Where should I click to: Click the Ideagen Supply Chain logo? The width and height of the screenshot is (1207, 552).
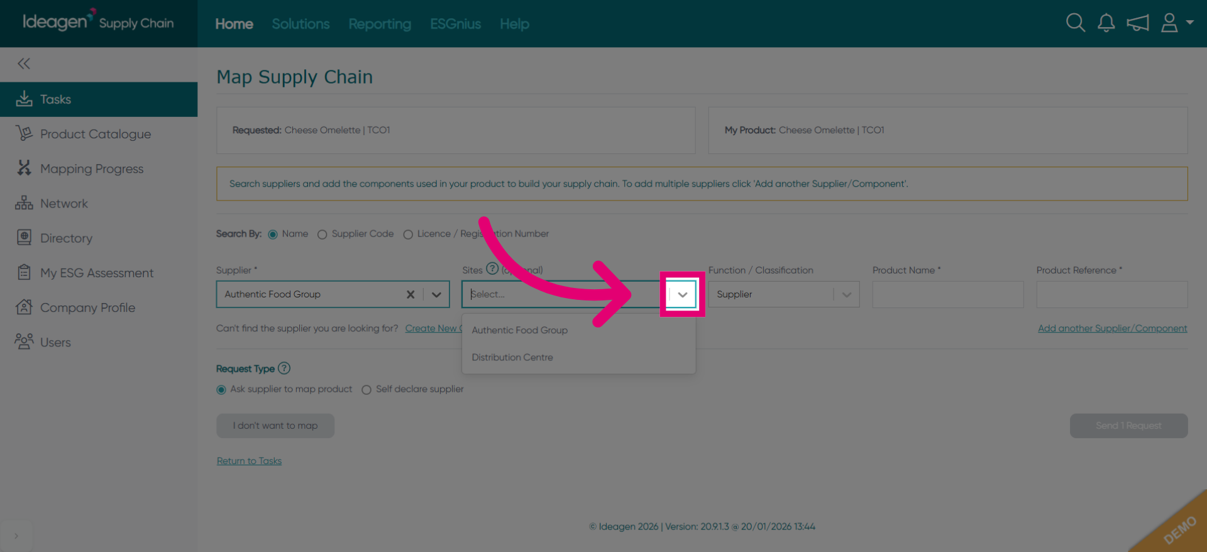click(98, 22)
